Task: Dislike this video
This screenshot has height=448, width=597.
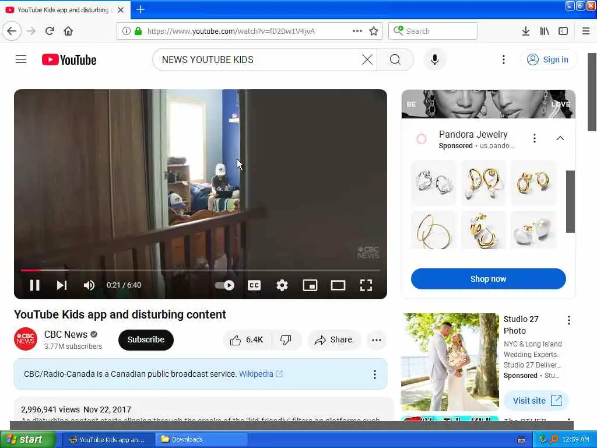Action: pyautogui.click(x=286, y=340)
